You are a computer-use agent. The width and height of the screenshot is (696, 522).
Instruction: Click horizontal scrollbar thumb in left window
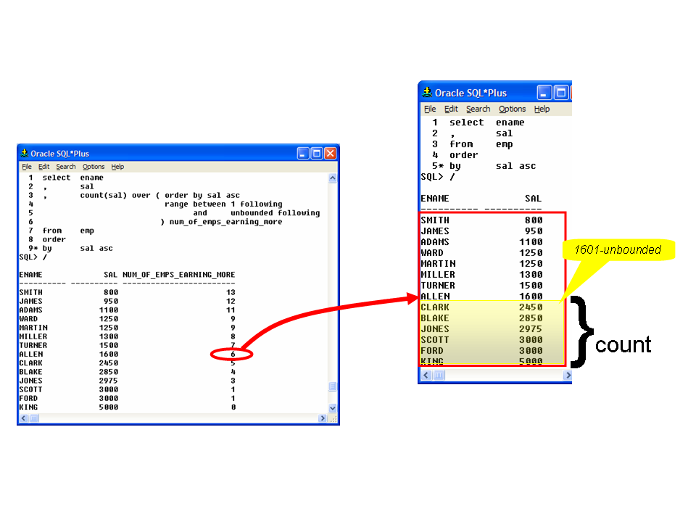(34, 418)
